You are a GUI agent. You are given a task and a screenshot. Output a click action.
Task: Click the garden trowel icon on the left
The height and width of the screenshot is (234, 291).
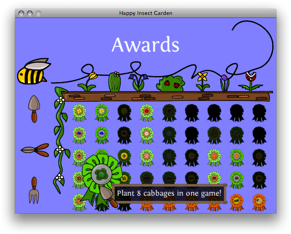[x=34, y=108]
